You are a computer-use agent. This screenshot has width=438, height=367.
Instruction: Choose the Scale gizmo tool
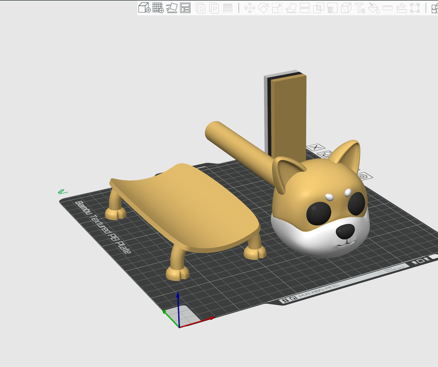click(x=277, y=8)
